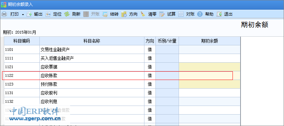Click the 定位 label
This screenshot has width=284, height=126.
click(57, 14)
